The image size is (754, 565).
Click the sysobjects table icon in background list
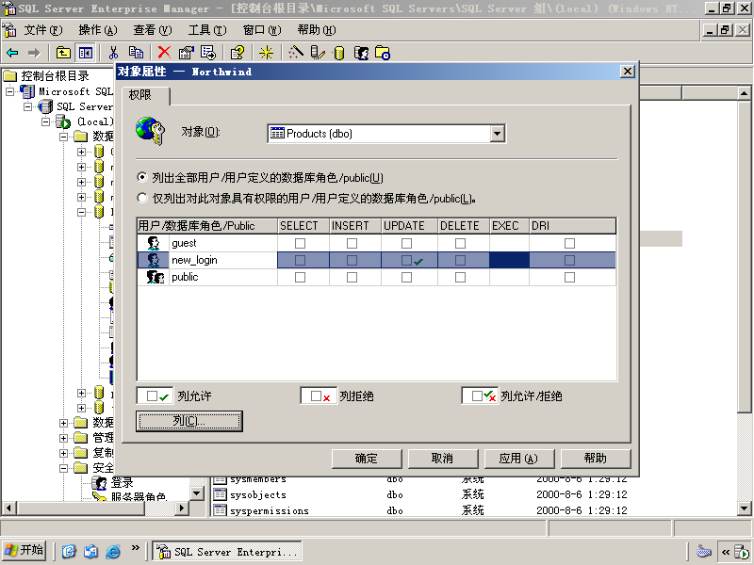220,494
